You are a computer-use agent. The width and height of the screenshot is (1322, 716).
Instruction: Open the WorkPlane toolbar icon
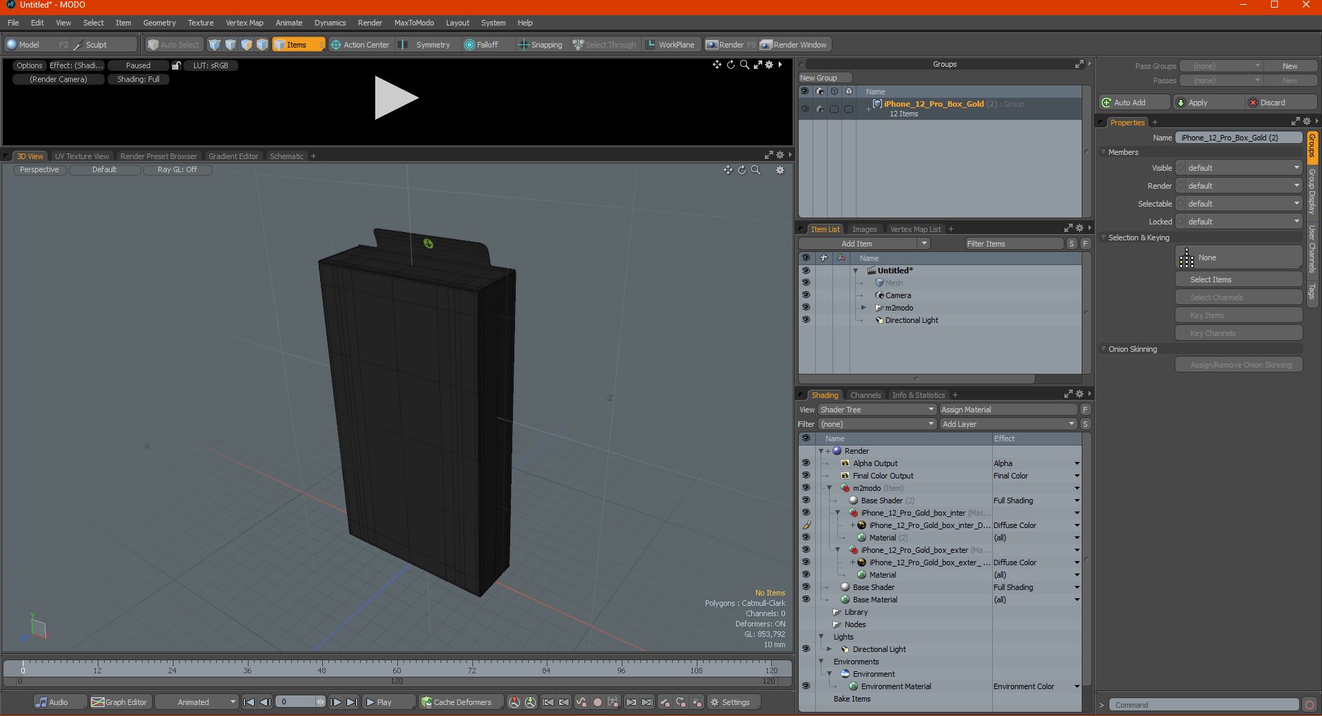click(x=650, y=45)
